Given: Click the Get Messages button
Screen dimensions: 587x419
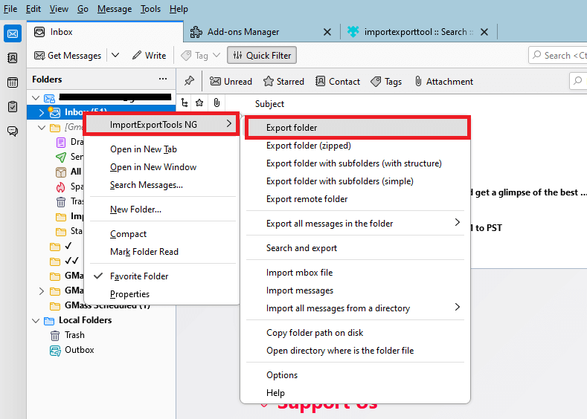Looking at the screenshot, I should tap(68, 55).
